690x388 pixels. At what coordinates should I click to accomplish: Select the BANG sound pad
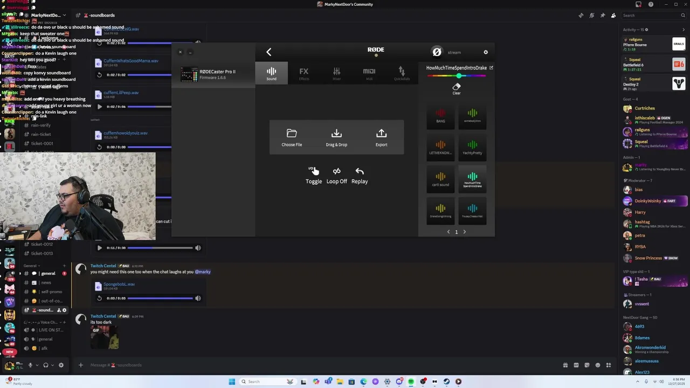click(440, 116)
